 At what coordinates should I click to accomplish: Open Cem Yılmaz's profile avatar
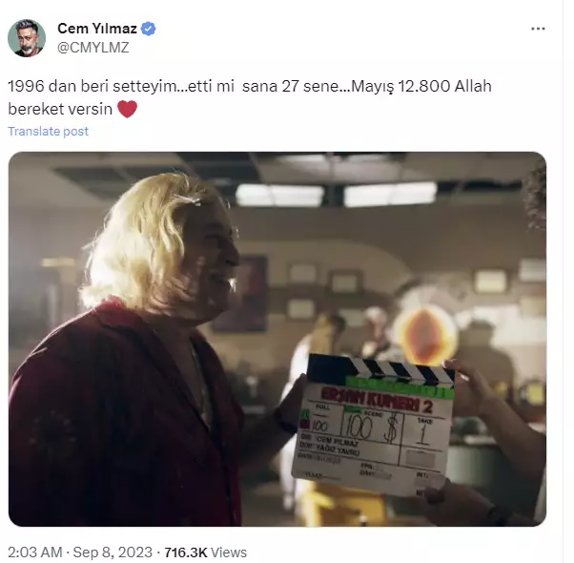click(x=27, y=38)
